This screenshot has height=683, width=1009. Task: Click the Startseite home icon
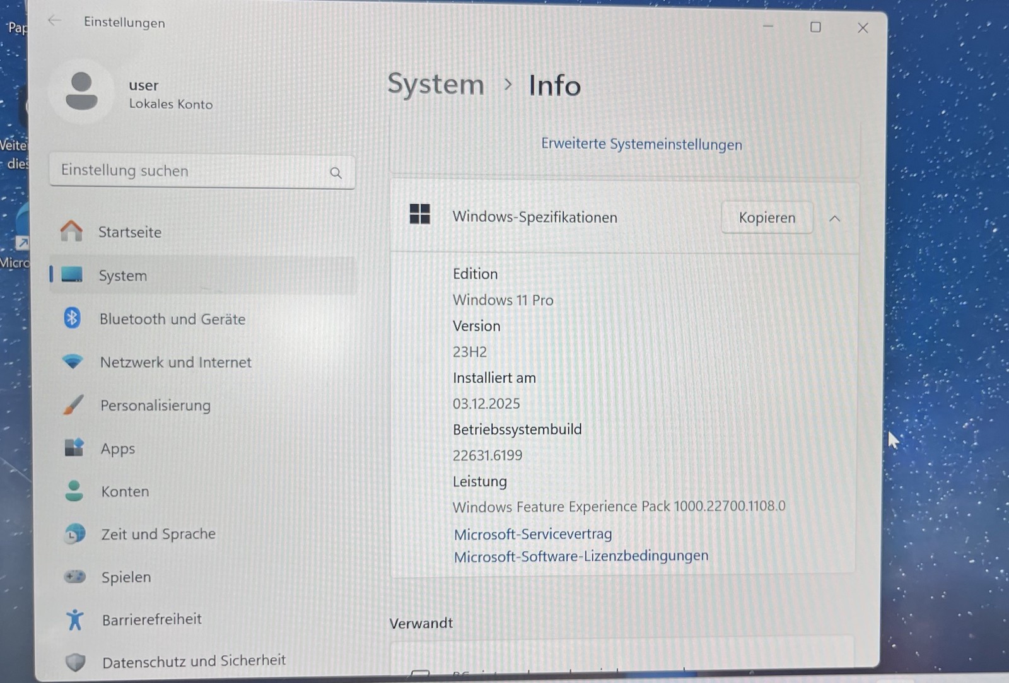[71, 231]
